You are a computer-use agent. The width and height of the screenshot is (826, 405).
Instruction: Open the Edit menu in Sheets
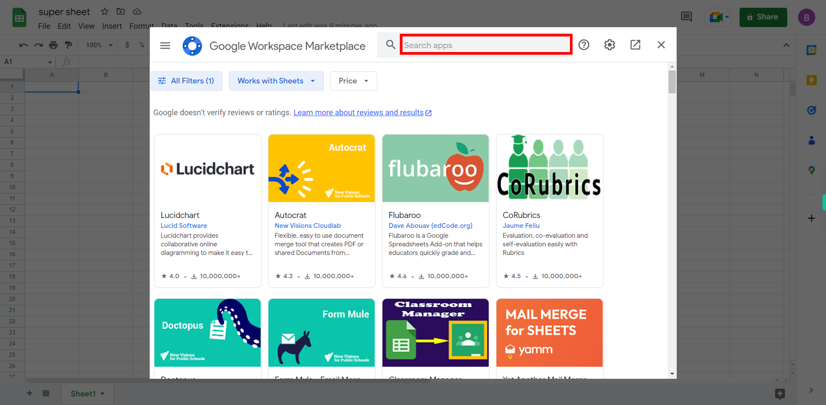pyautogui.click(x=64, y=26)
